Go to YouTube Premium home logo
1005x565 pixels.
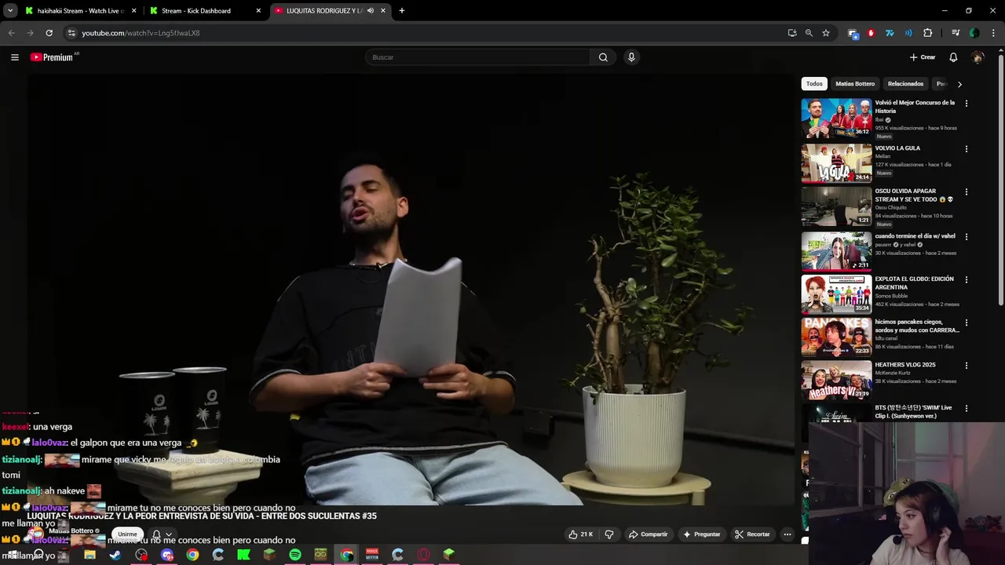point(52,57)
